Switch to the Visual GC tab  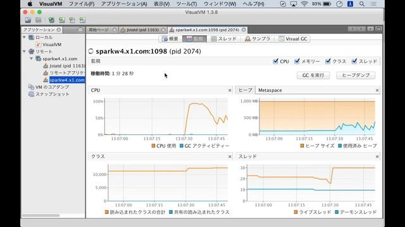tap(293, 38)
